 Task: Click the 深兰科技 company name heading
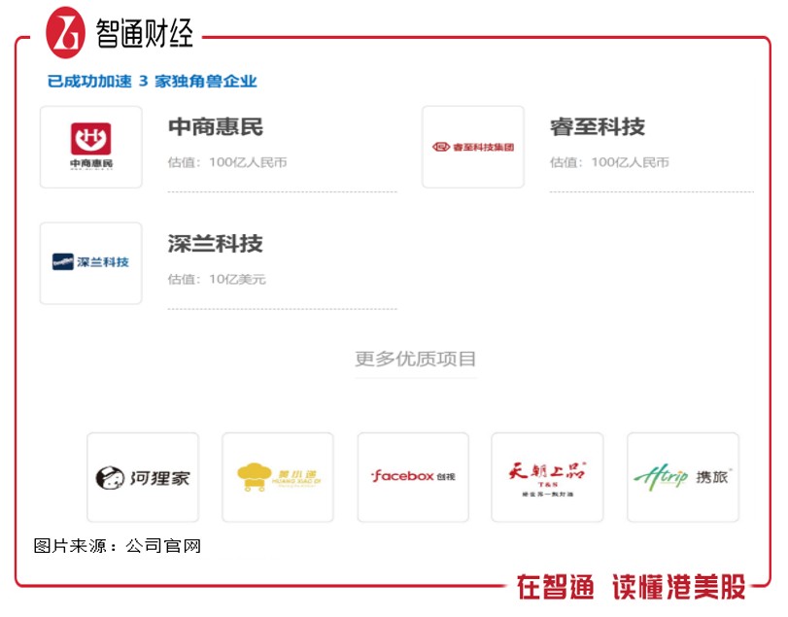pos(216,244)
